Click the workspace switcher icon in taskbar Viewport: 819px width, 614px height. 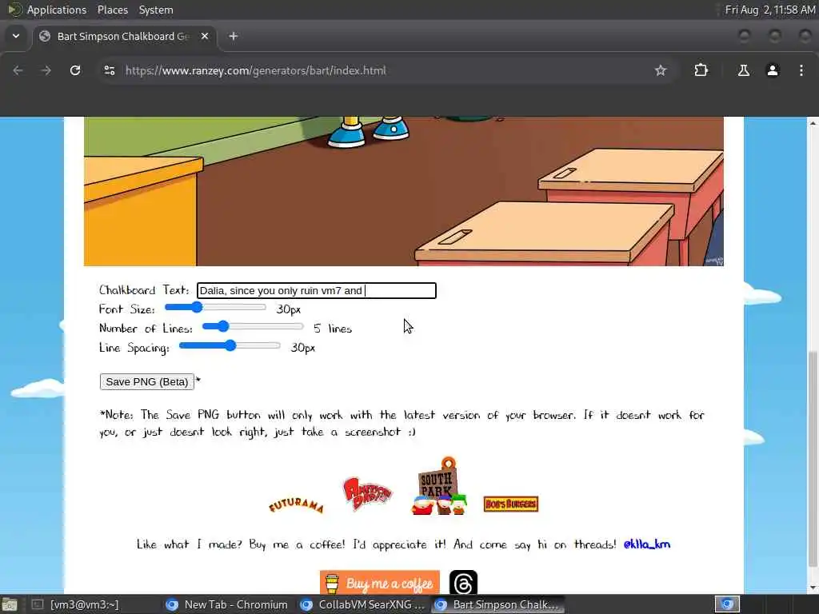727,604
